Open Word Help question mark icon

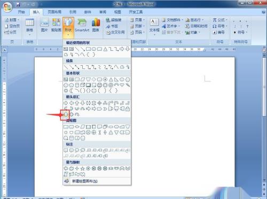coord(264,12)
